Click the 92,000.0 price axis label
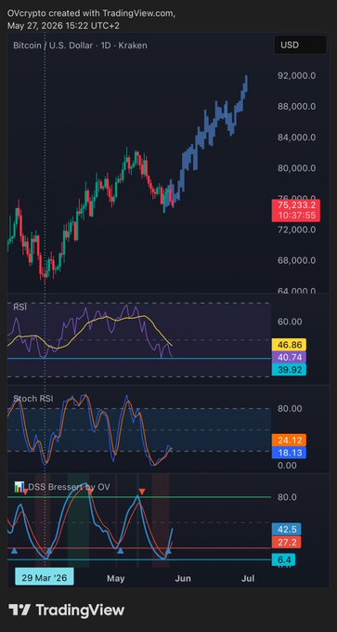The width and height of the screenshot is (337, 632). 296,76
